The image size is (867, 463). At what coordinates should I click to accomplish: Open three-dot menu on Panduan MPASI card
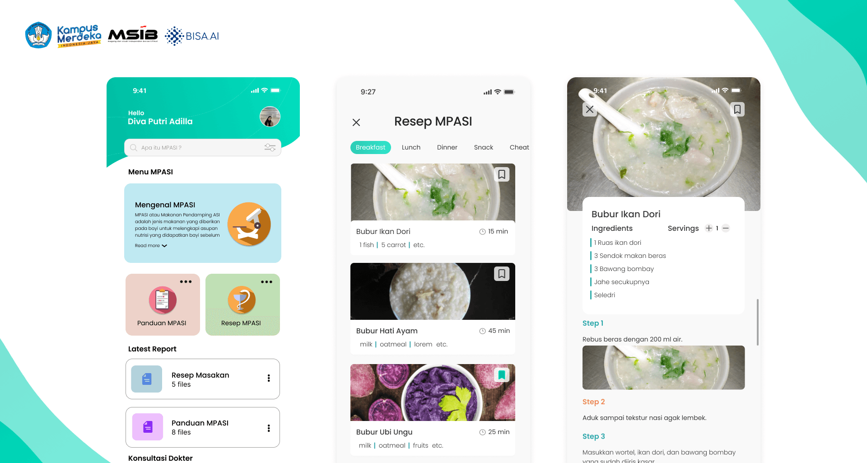coord(186,282)
